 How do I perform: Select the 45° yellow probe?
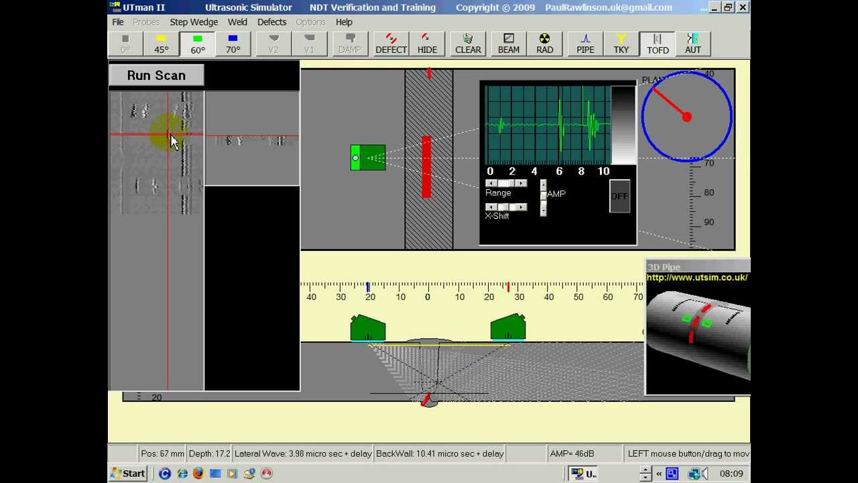(x=162, y=44)
